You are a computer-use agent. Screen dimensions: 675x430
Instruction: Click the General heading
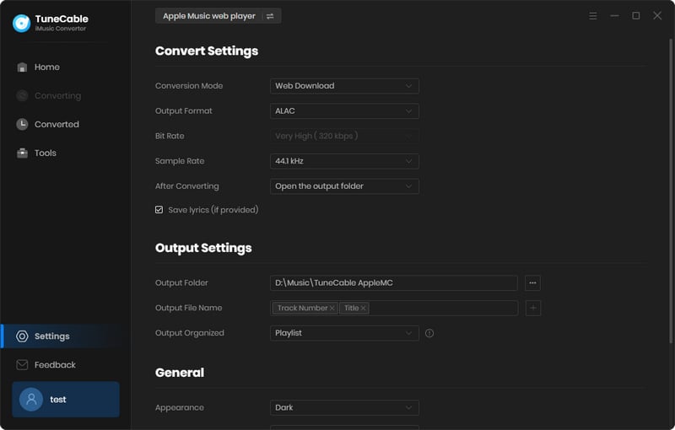(180, 373)
